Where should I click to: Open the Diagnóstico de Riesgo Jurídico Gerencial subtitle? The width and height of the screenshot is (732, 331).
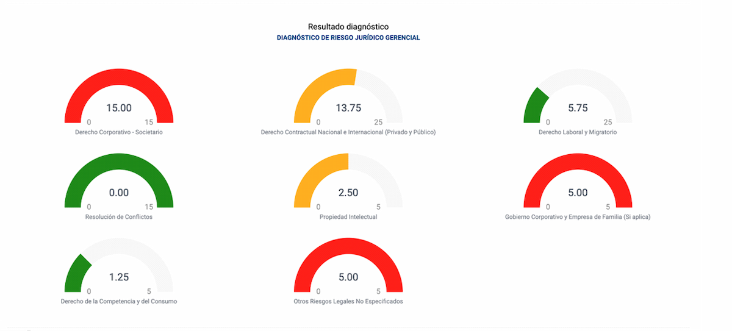348,38
